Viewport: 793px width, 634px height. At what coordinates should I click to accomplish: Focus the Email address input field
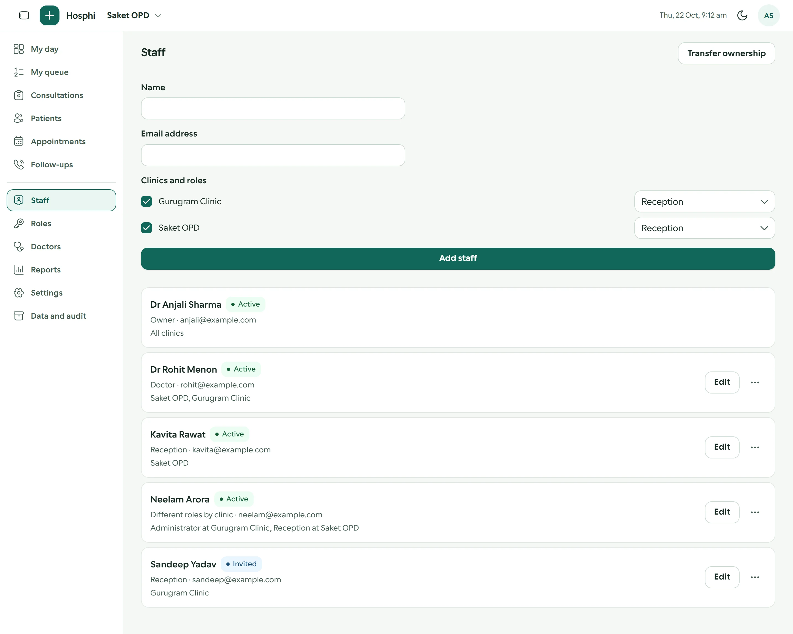tap(273, 155)
